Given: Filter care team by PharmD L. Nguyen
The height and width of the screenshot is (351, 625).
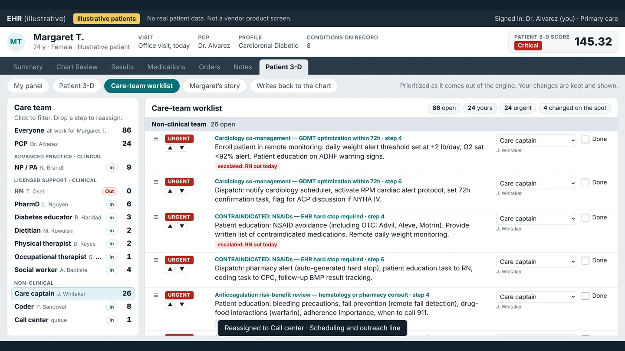Looking at the screenshot, I should (x=73, y=204).
